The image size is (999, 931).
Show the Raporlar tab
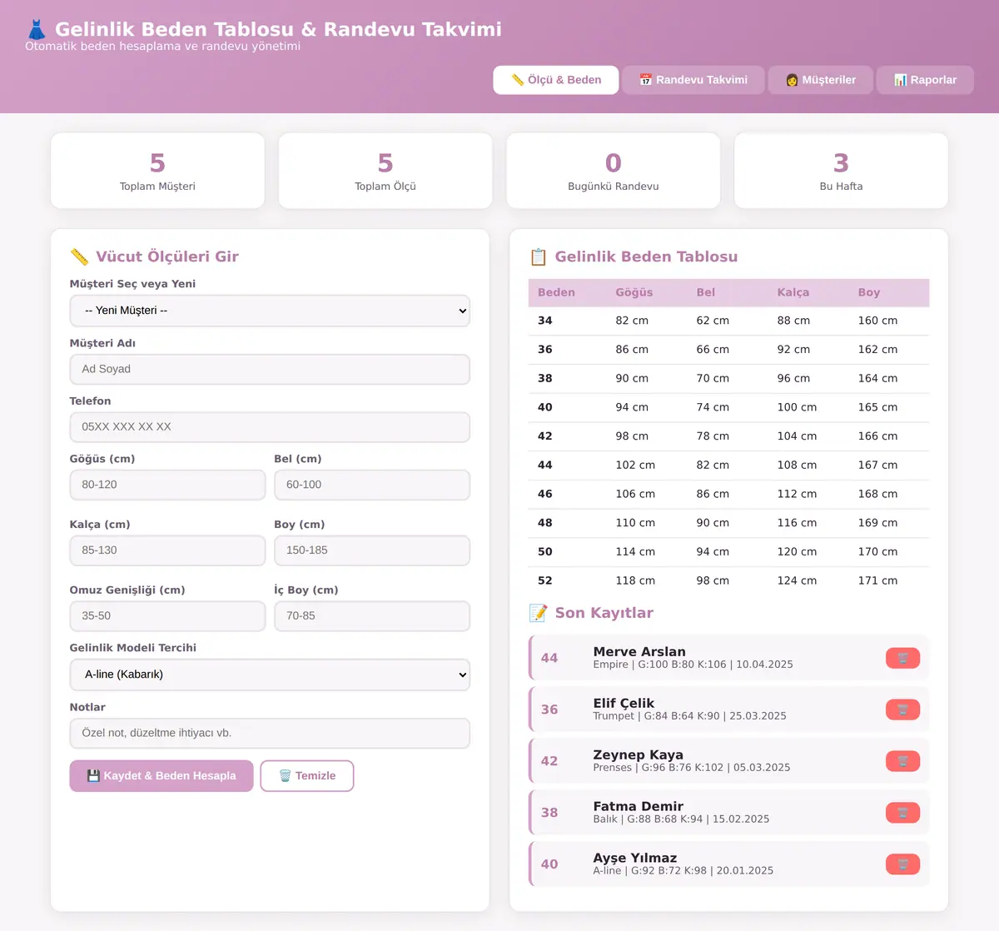click(x=925, y=80)
